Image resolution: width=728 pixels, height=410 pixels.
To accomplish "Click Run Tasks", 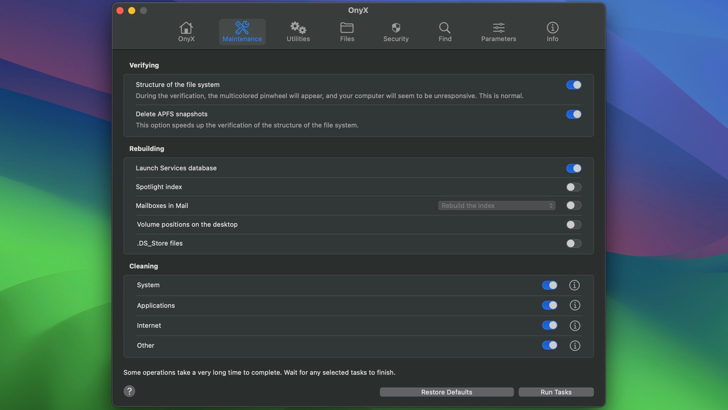I will tap(556, 392).
